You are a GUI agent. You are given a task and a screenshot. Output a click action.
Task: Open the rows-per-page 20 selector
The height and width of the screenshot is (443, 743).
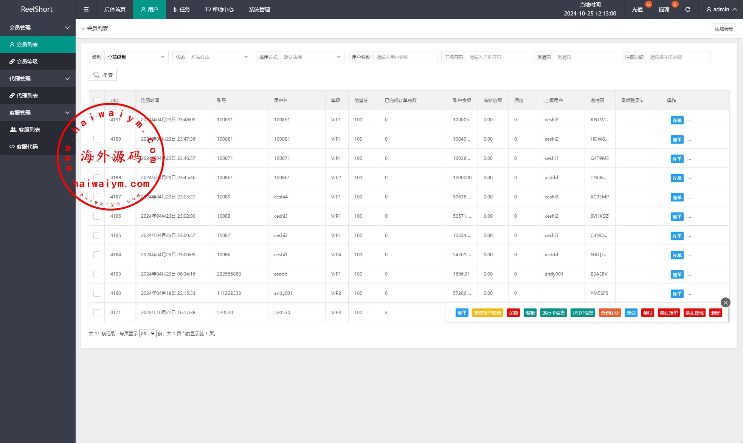coord(147,333)
